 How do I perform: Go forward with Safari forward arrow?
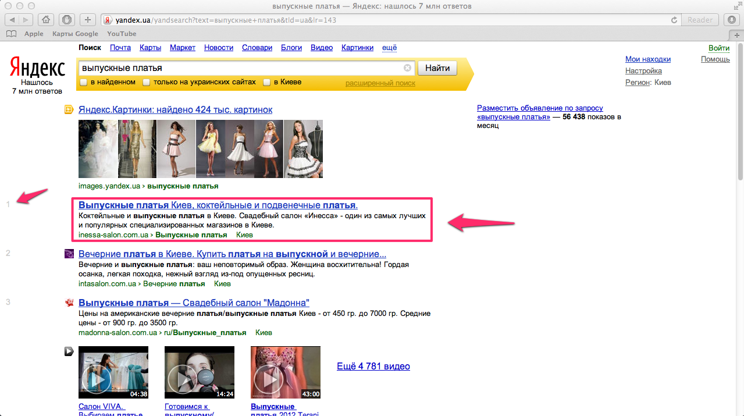coord(27,20)
